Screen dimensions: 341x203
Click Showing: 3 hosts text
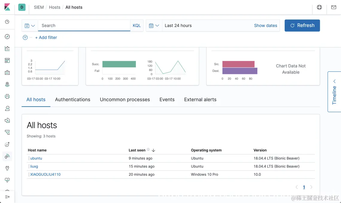tap(41, 136)
